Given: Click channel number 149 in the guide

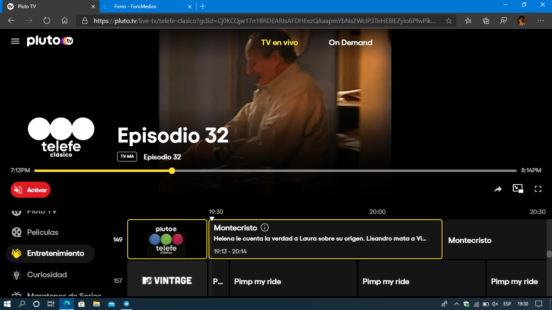Looking at the screenshot, I should (x=118, y=239).
